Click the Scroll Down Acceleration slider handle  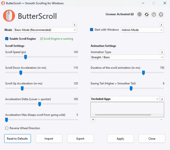click(x=21, y=73)
